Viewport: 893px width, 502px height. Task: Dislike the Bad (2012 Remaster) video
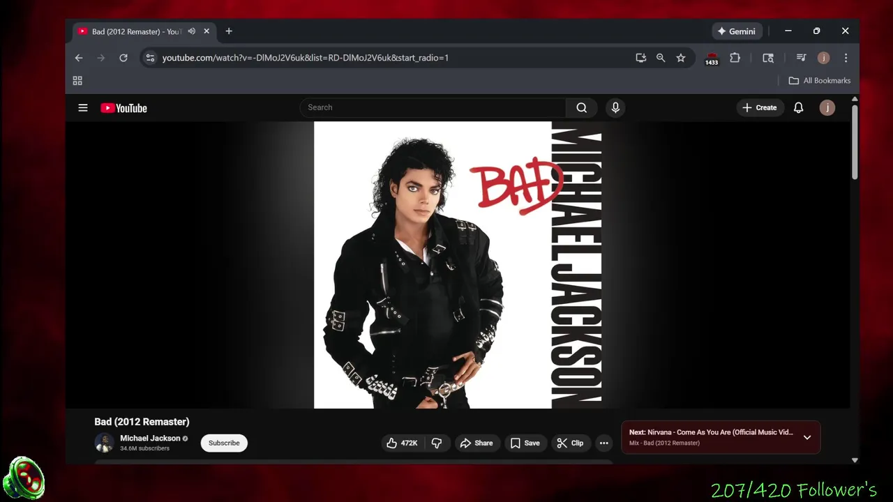point(437,443)
